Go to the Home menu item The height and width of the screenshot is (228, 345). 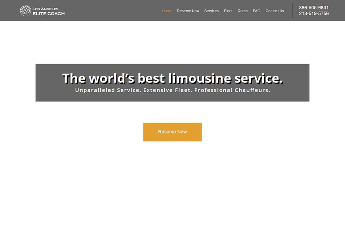point(167,11)
